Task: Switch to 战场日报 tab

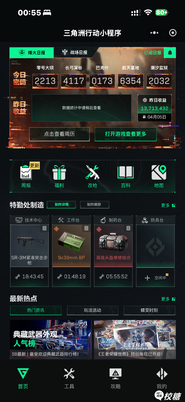Action: 75,53
